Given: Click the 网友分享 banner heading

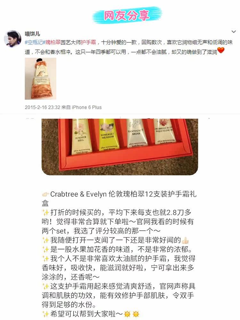Looking at the screenshot, I should click(x=127, y=15).
